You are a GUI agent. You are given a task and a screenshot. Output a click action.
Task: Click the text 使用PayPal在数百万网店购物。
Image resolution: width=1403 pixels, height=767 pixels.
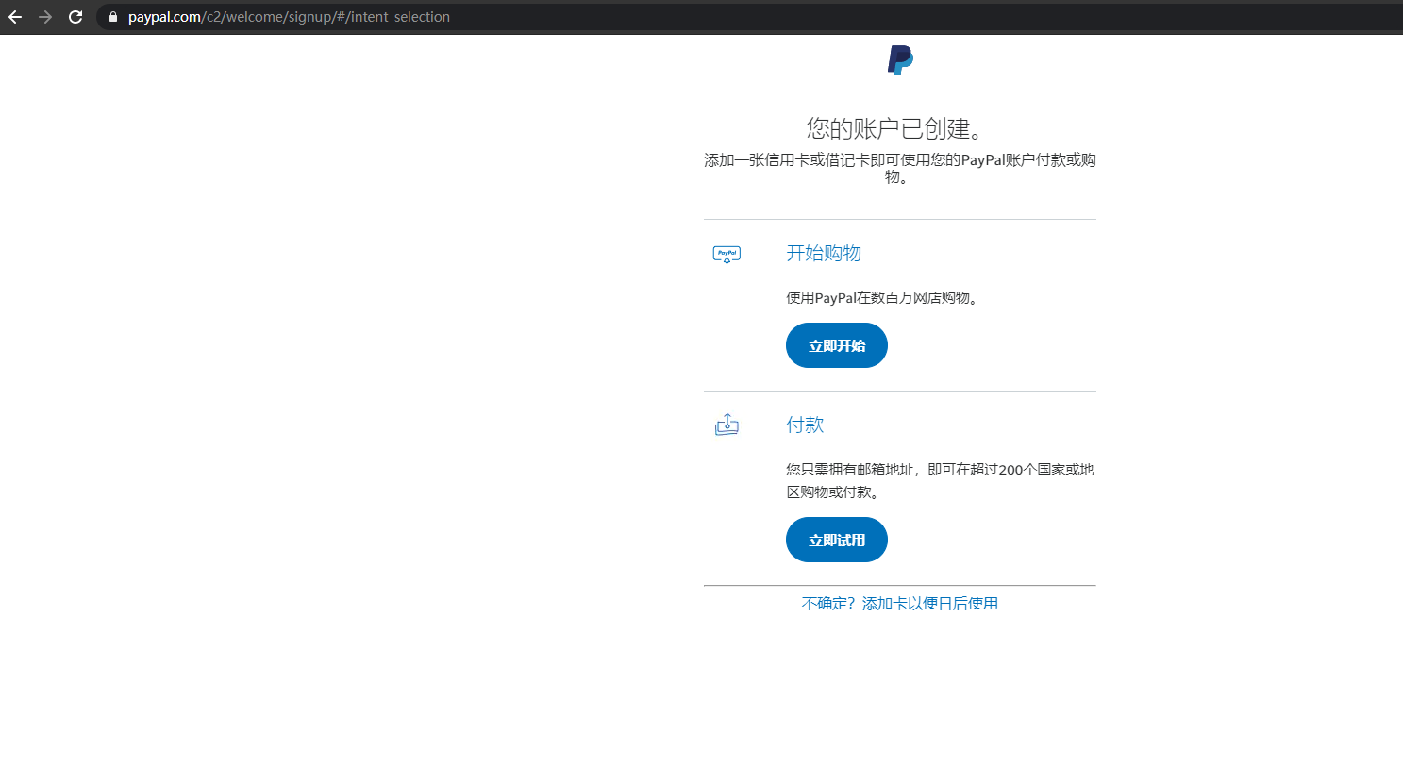(x=885, y=298)
